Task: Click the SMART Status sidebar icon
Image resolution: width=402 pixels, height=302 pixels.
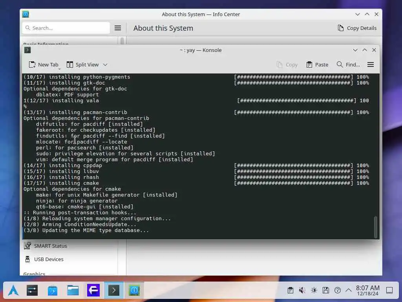Action: click(27, 246)
